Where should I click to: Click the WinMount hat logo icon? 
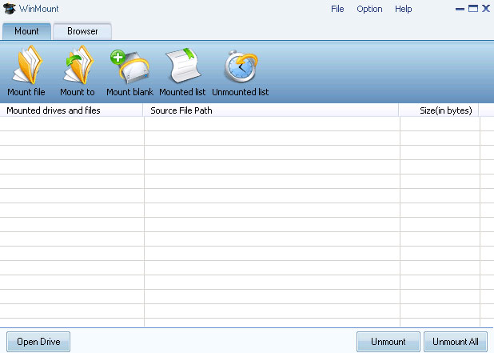9,9
